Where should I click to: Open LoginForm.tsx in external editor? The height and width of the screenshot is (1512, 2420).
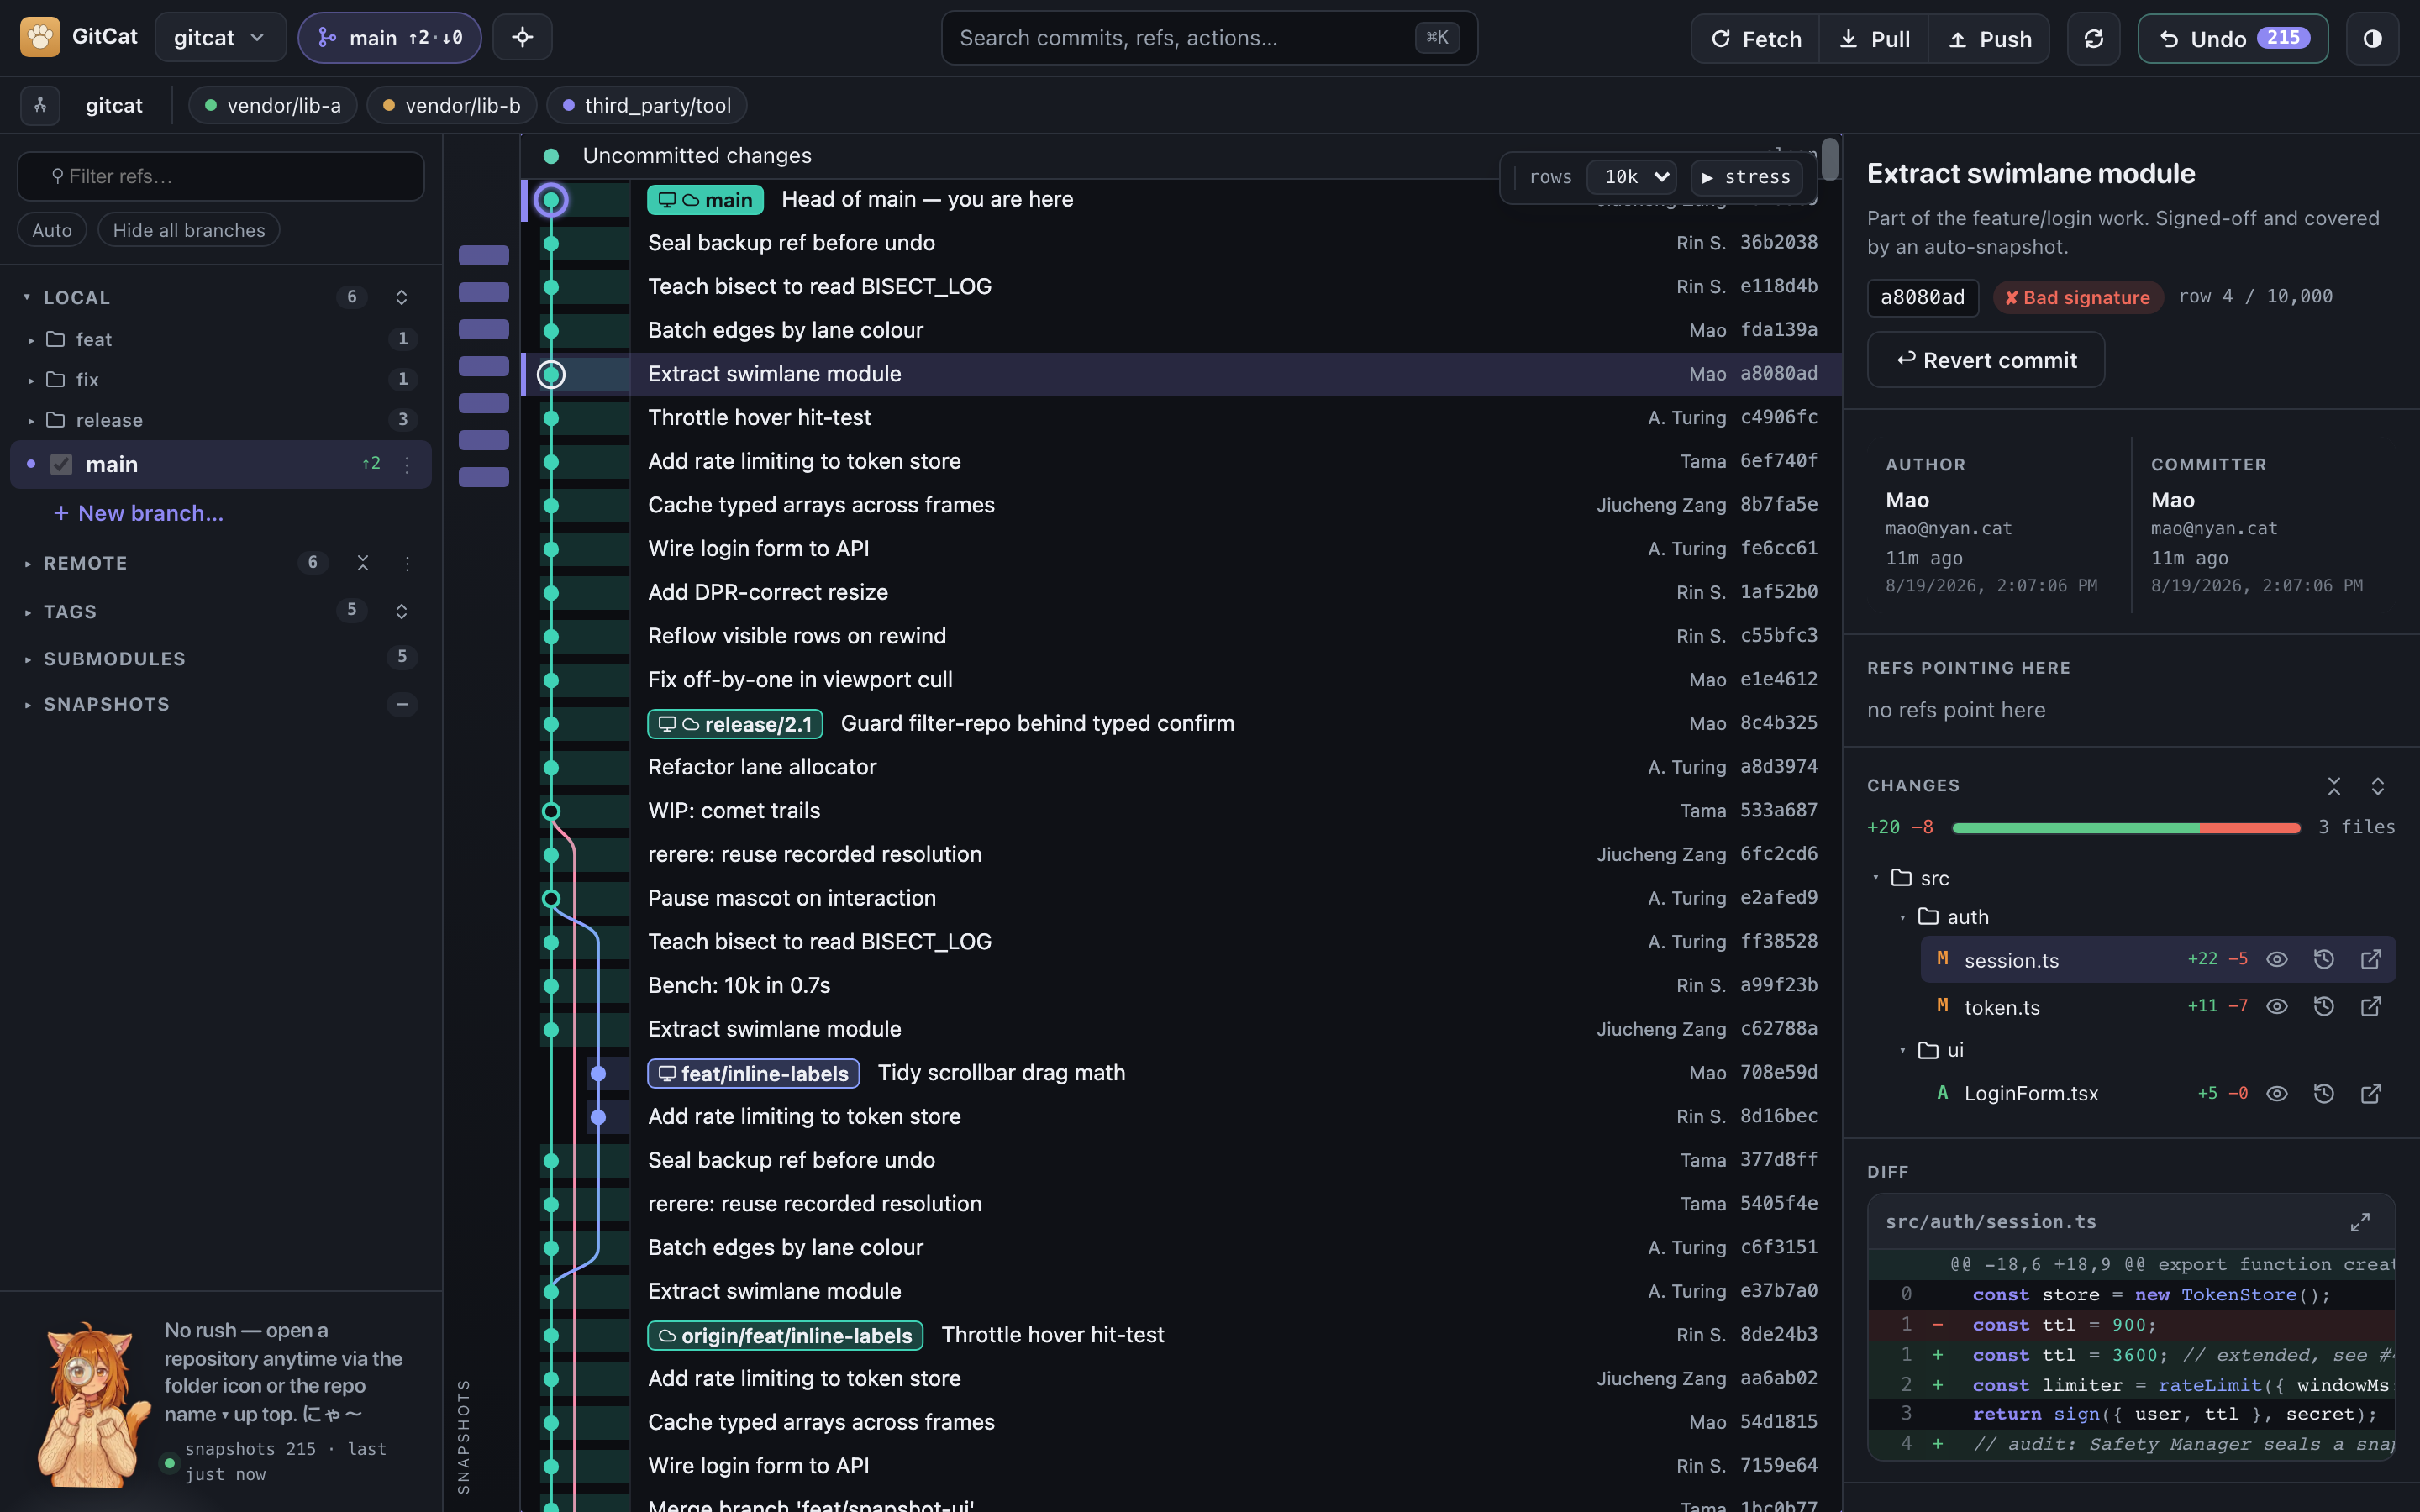pos(2370,1093)
